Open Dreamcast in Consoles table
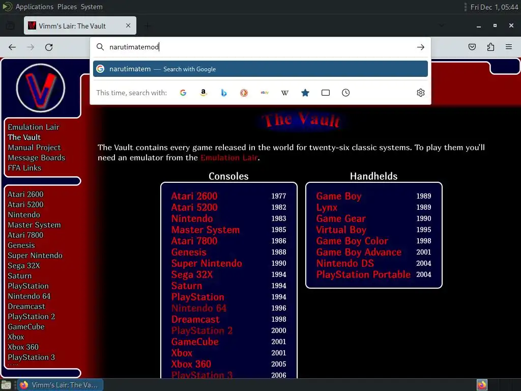Image resolution: width=521 pixels, height=391 pixels. 195,320
